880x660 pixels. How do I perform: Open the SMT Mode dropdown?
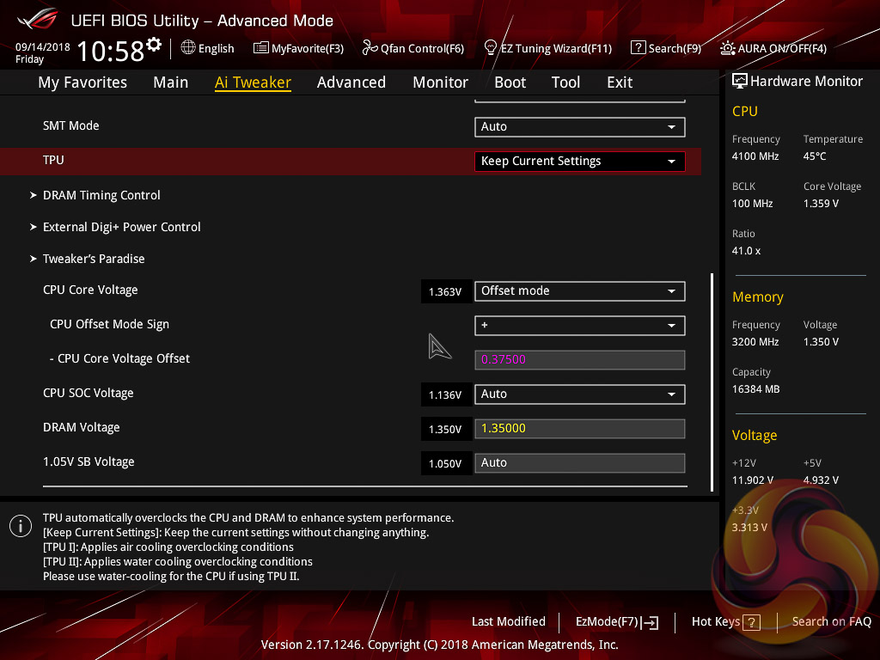[579, 127]
